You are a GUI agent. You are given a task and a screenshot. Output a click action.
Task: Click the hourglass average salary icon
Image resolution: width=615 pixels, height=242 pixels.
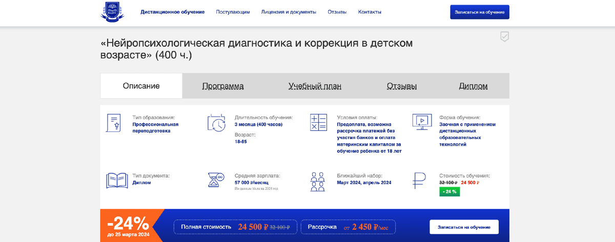(x=216, y=181)
